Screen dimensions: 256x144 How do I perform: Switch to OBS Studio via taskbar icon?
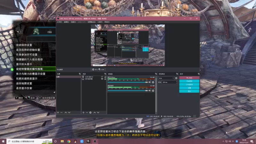(x=95, y=141)
